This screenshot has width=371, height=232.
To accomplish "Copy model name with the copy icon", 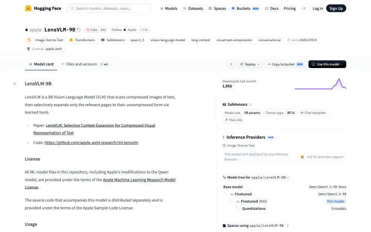I will [79, 29].
